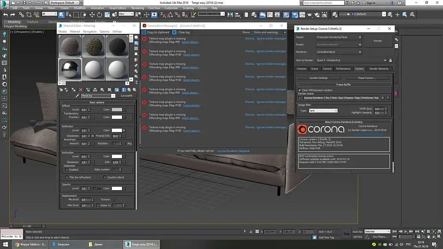Expand the Image filter Type dropdown
This screenshot has height=249, width=443.
(323, 111)
